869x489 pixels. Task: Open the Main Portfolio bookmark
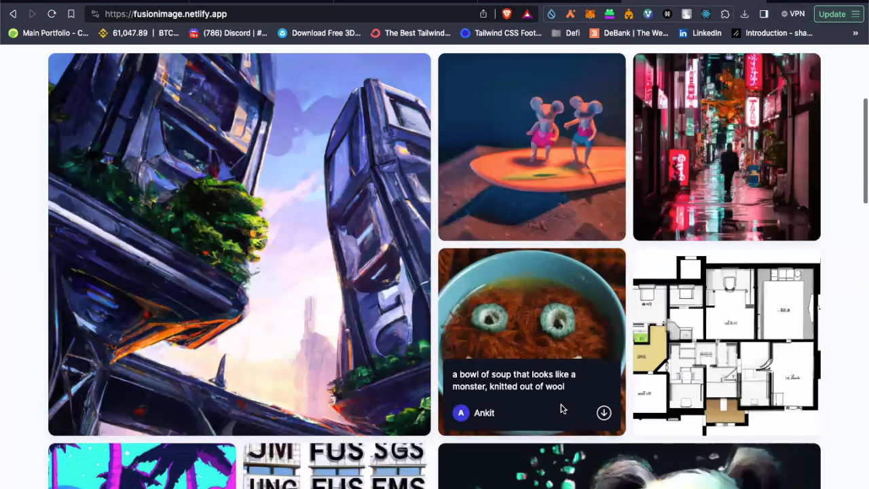pyautogui.click(x=48, y=33)
